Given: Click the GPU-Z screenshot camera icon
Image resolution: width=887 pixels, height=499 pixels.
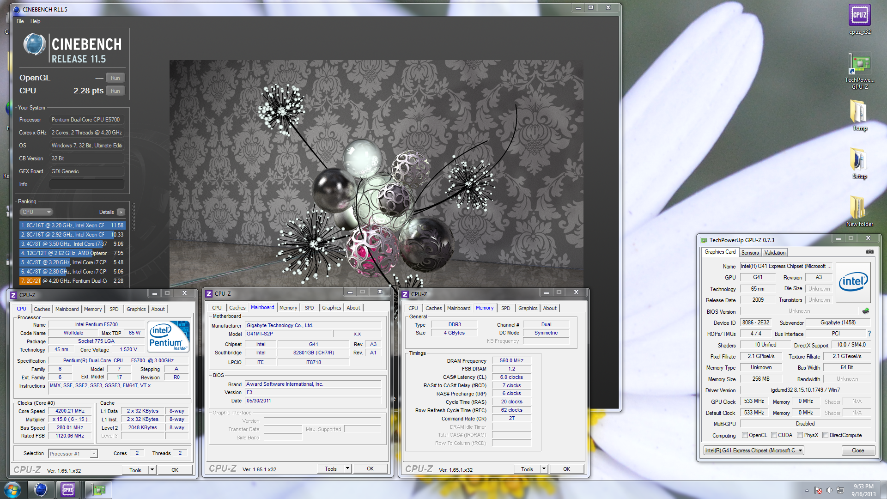Looking at the screenshot, I should point(869,252).
